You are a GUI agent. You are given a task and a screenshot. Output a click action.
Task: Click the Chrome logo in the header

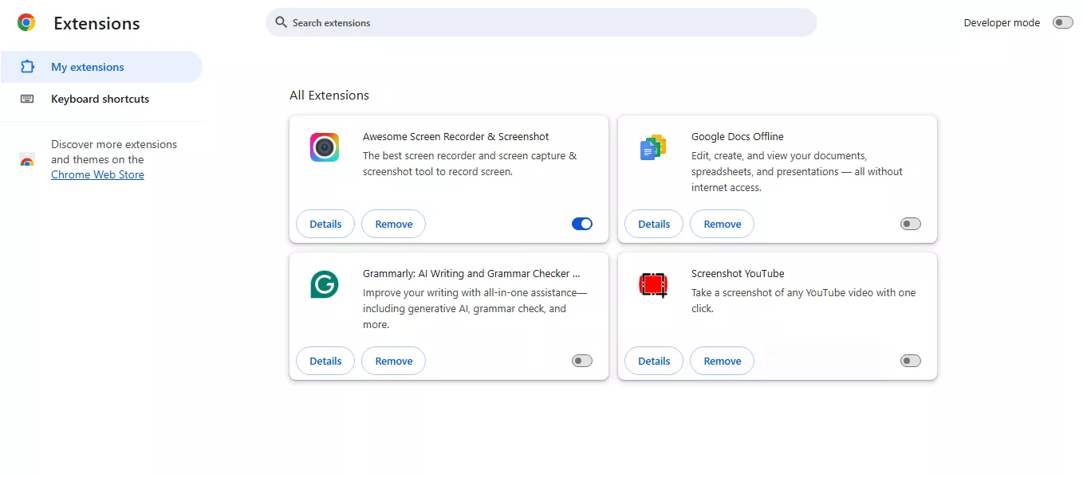(x=26, y=22)
